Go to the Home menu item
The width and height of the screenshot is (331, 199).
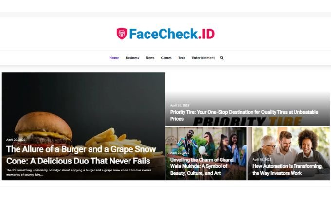click(114, 58)
